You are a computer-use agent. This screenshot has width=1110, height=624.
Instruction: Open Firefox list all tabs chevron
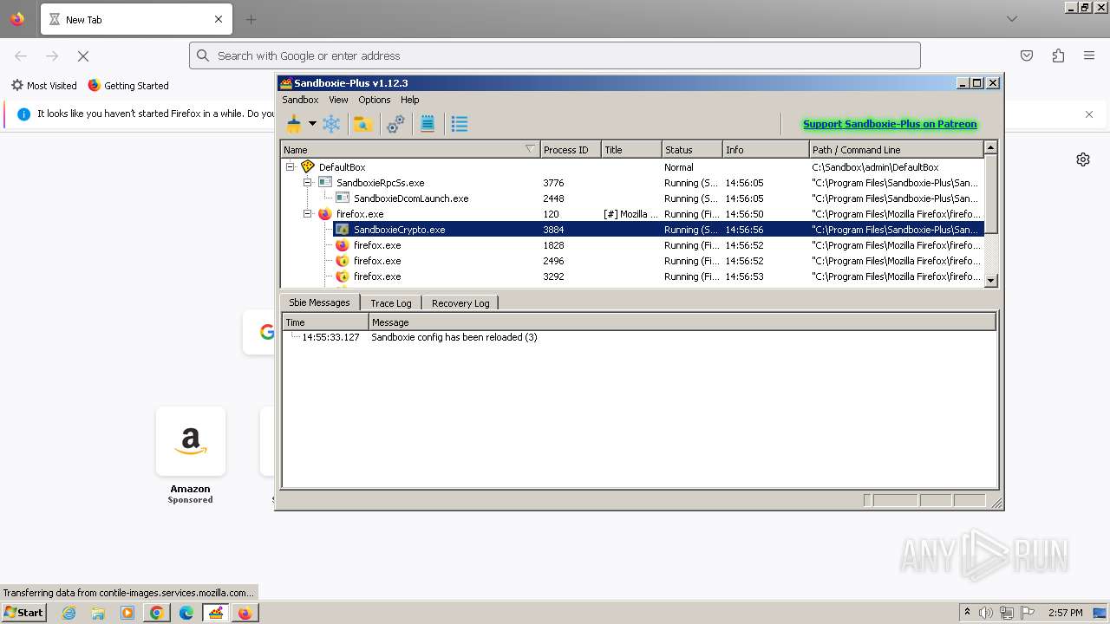(x=1012, y=19)
